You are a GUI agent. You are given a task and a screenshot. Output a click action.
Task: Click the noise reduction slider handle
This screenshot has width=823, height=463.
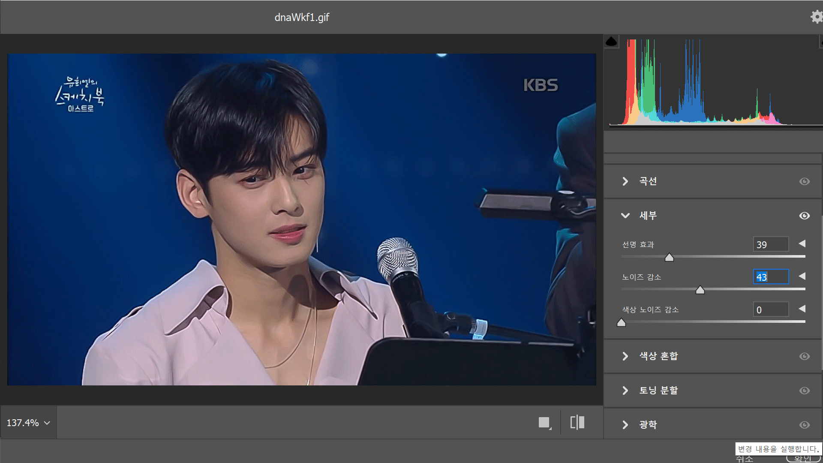coord(700,290)
